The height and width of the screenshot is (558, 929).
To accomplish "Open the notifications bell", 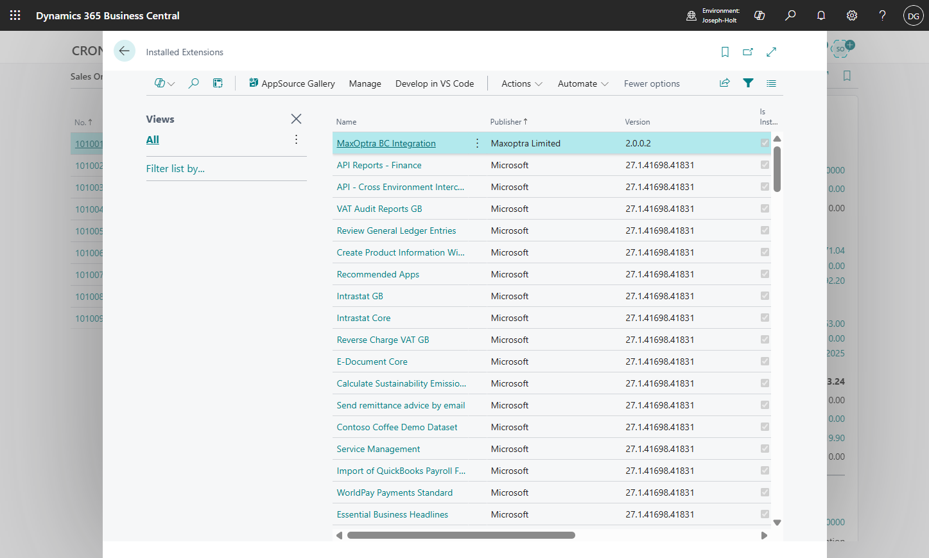I will point(821,15).
